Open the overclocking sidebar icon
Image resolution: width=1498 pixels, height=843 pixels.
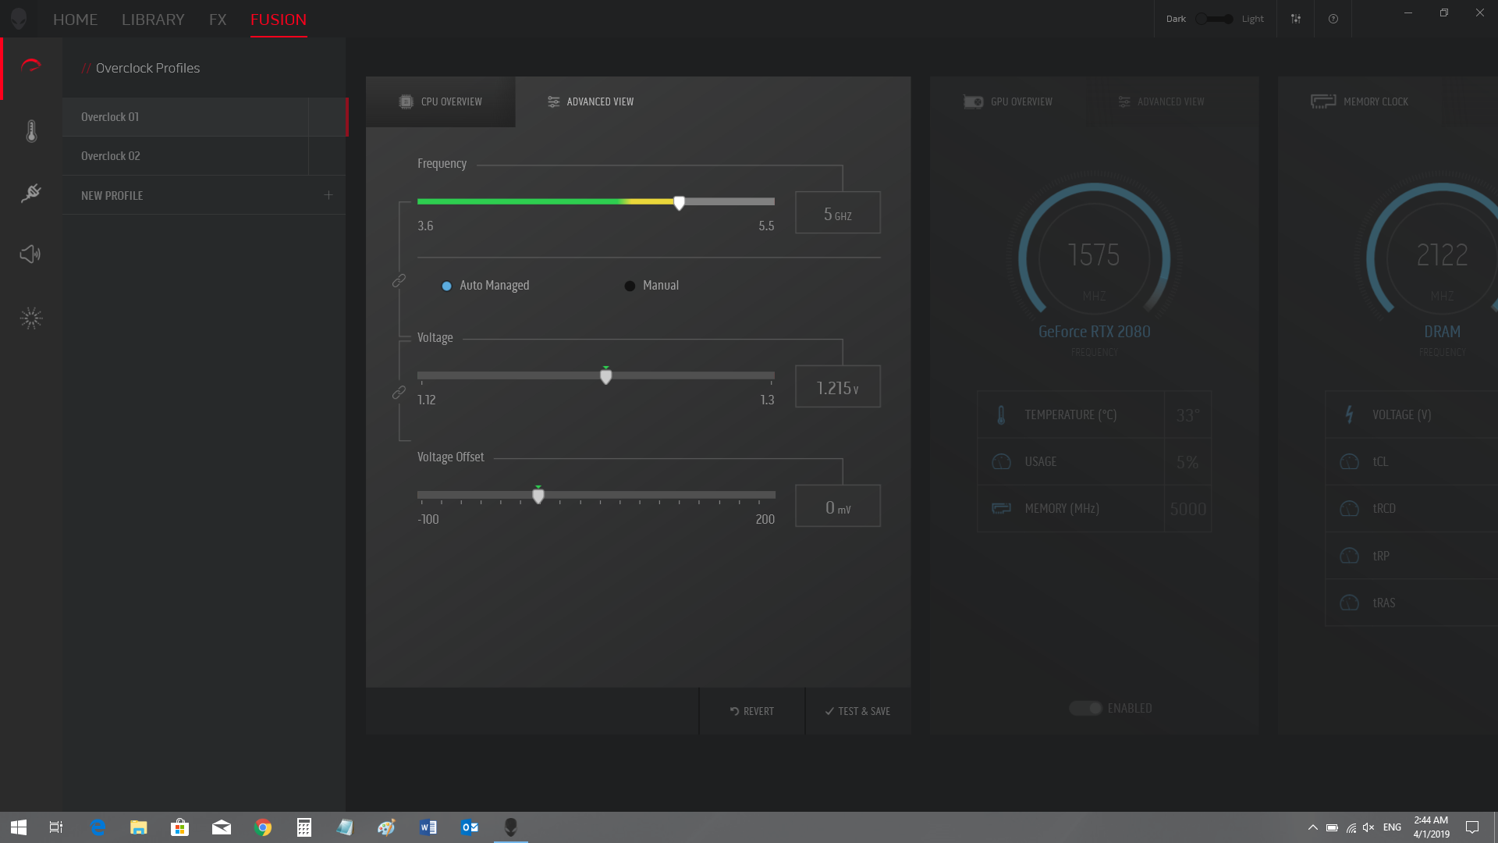coord(31,66)
